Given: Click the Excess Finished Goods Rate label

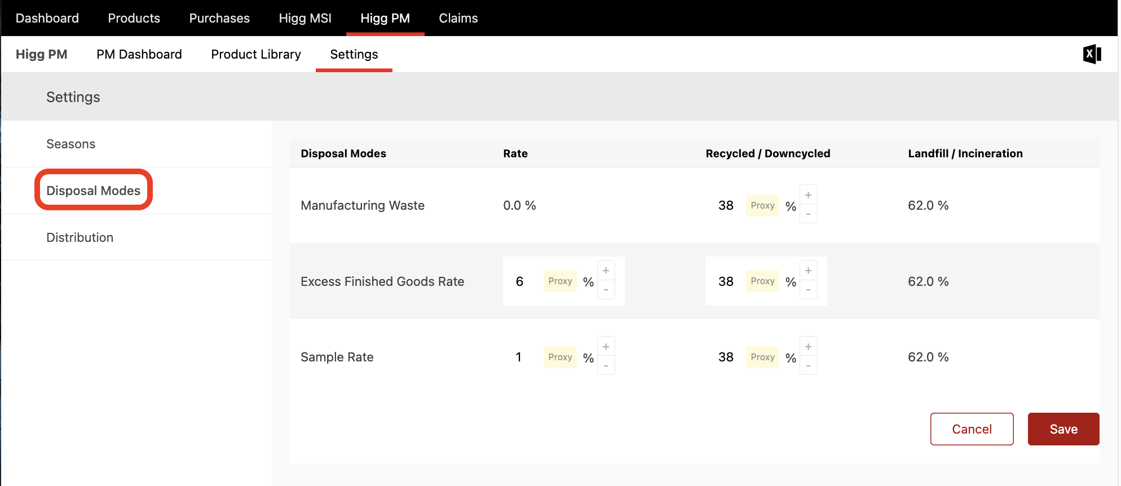Looking at the screenshot, I should tap(382, 281).
